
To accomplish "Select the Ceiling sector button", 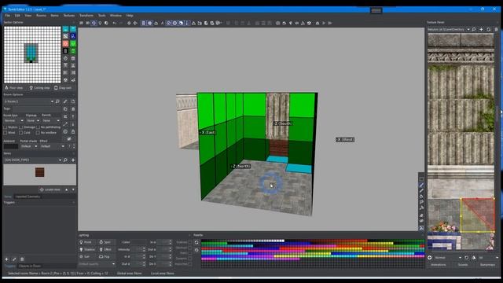I will pyautogui.click(x=73, y=29).
